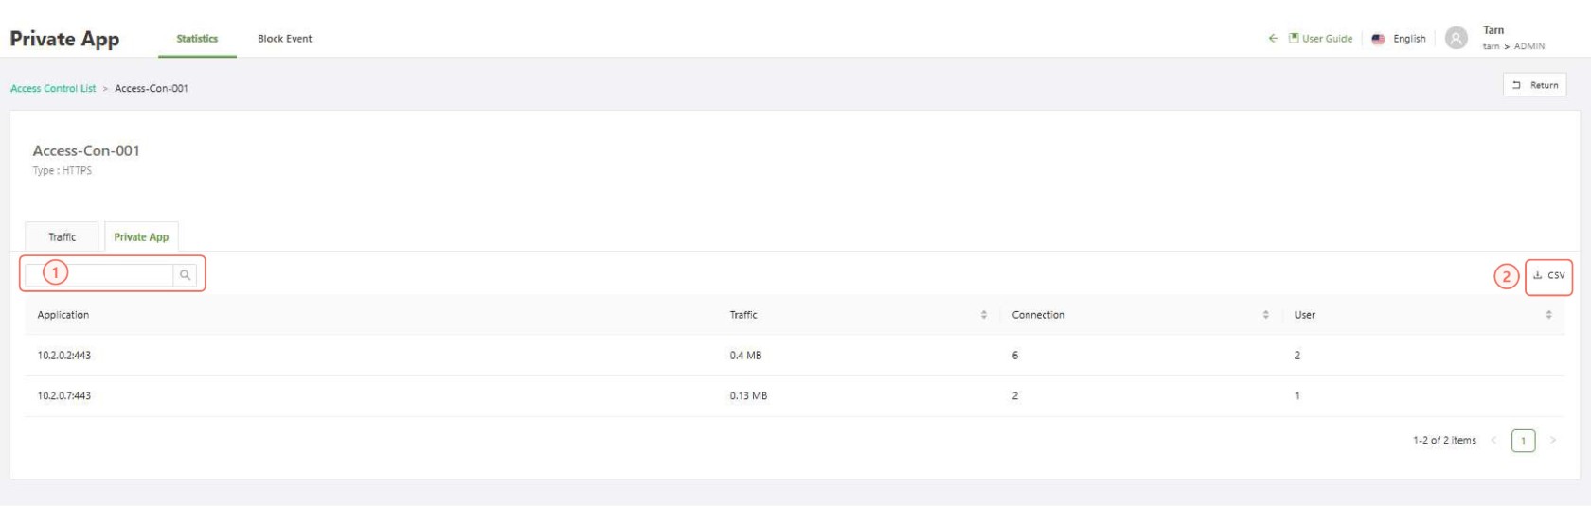This screenshot has width=1591, height=522.
Task: Sort table by User column arrows
Action: 1548,315
